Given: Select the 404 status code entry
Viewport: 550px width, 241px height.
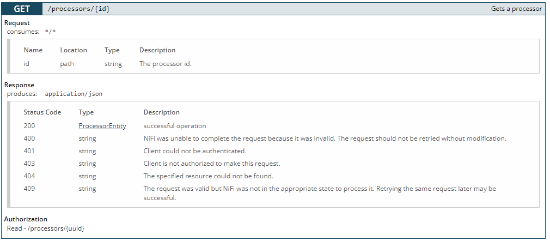Looking at the screenshot, I should point(29,176).
